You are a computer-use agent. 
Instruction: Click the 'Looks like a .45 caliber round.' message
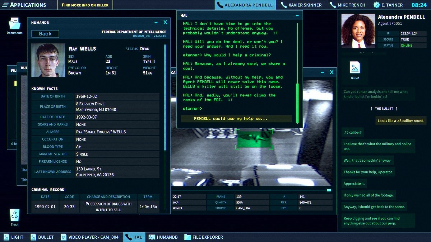(401, 121)
